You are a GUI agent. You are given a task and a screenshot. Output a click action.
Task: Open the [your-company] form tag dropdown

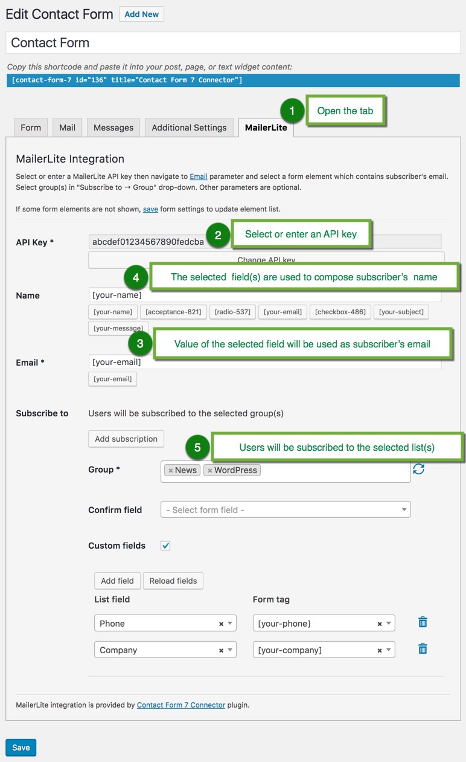coord(324,650)
